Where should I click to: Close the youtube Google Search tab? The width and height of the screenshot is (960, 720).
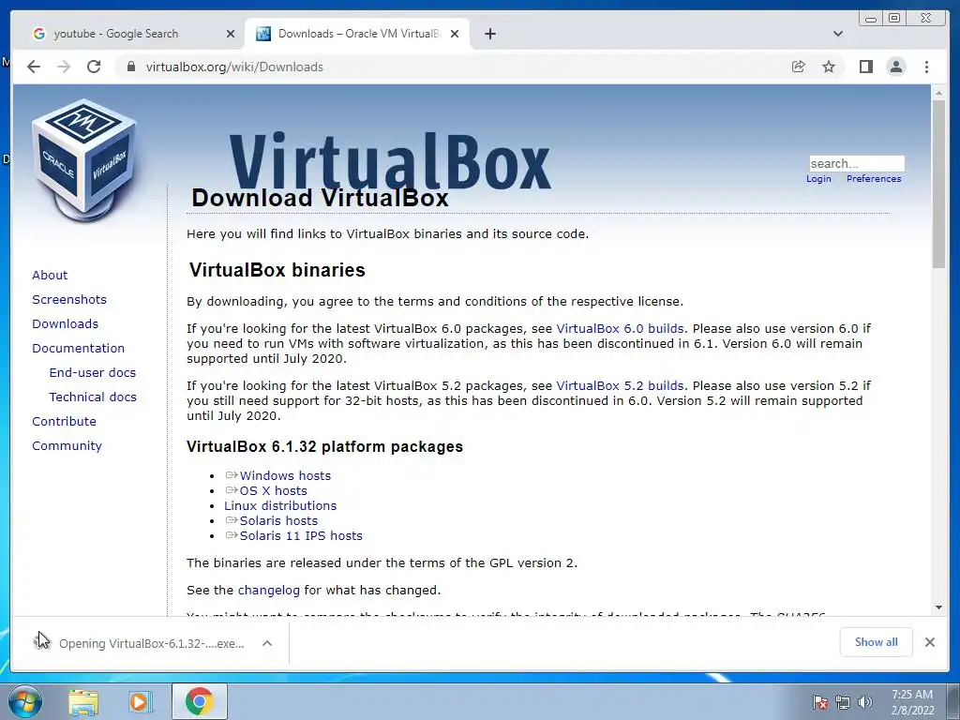click(231, 34)
